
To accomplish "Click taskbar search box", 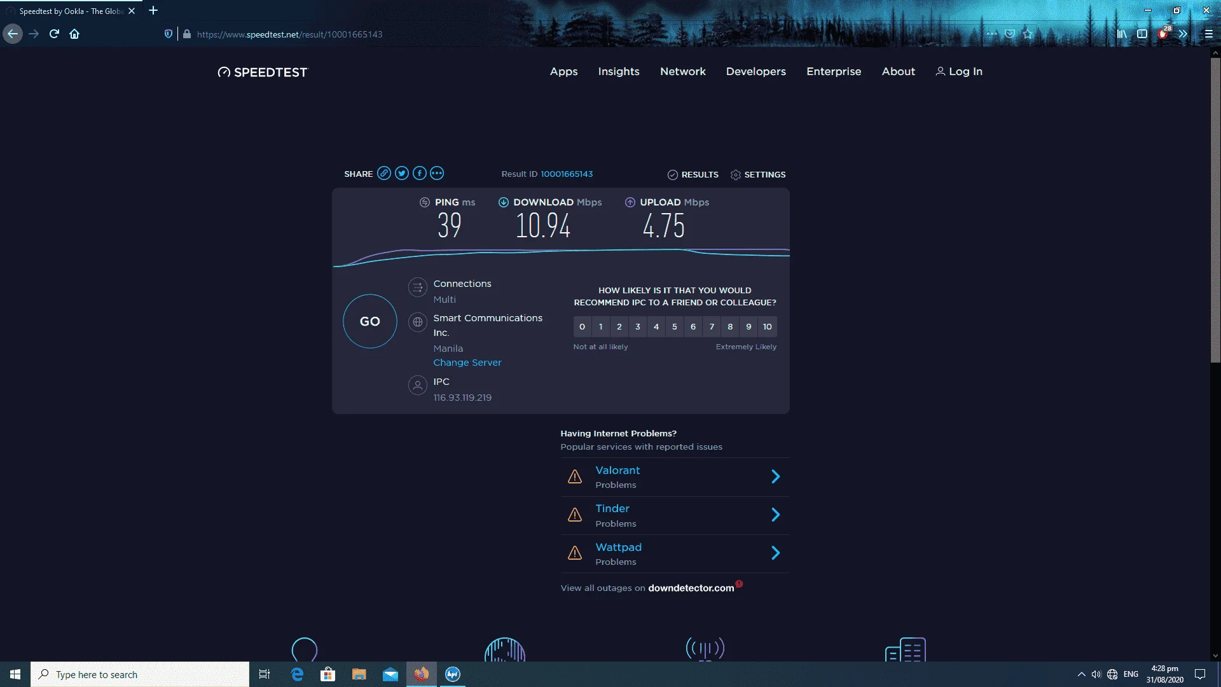I will tap(140, 674).
